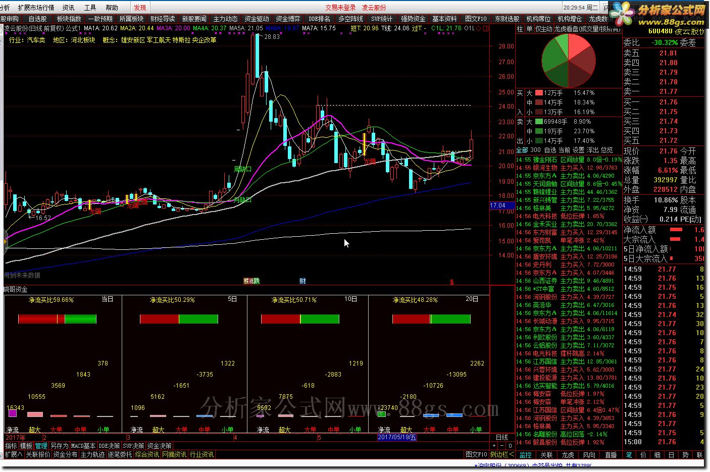Open 设置 in monitor list header
This screenshot has width=710, height=472.
(x=578, y=150)
